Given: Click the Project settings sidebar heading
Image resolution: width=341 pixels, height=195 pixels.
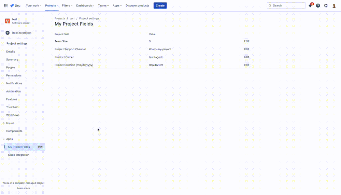Looking at the screenshot, I should coord(17,43).
